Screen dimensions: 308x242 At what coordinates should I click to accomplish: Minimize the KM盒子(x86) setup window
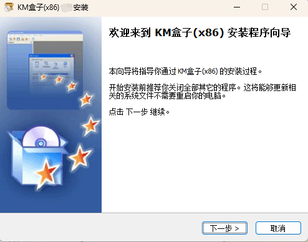click(x=237, y=7)
